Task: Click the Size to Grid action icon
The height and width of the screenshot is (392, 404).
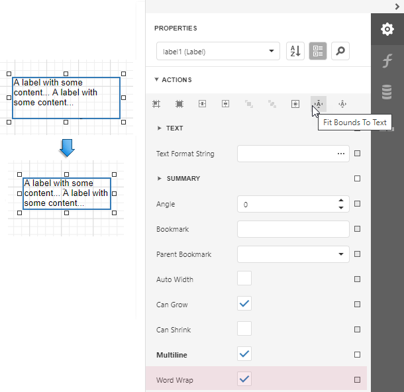Action: [179, 104]
